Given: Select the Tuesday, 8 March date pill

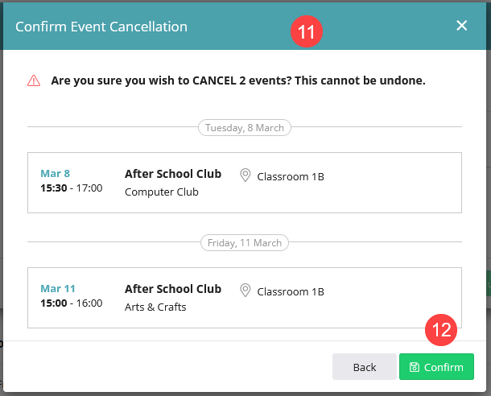Looking at the screenshot, I should pyautogui.click(x=245, y=128).
